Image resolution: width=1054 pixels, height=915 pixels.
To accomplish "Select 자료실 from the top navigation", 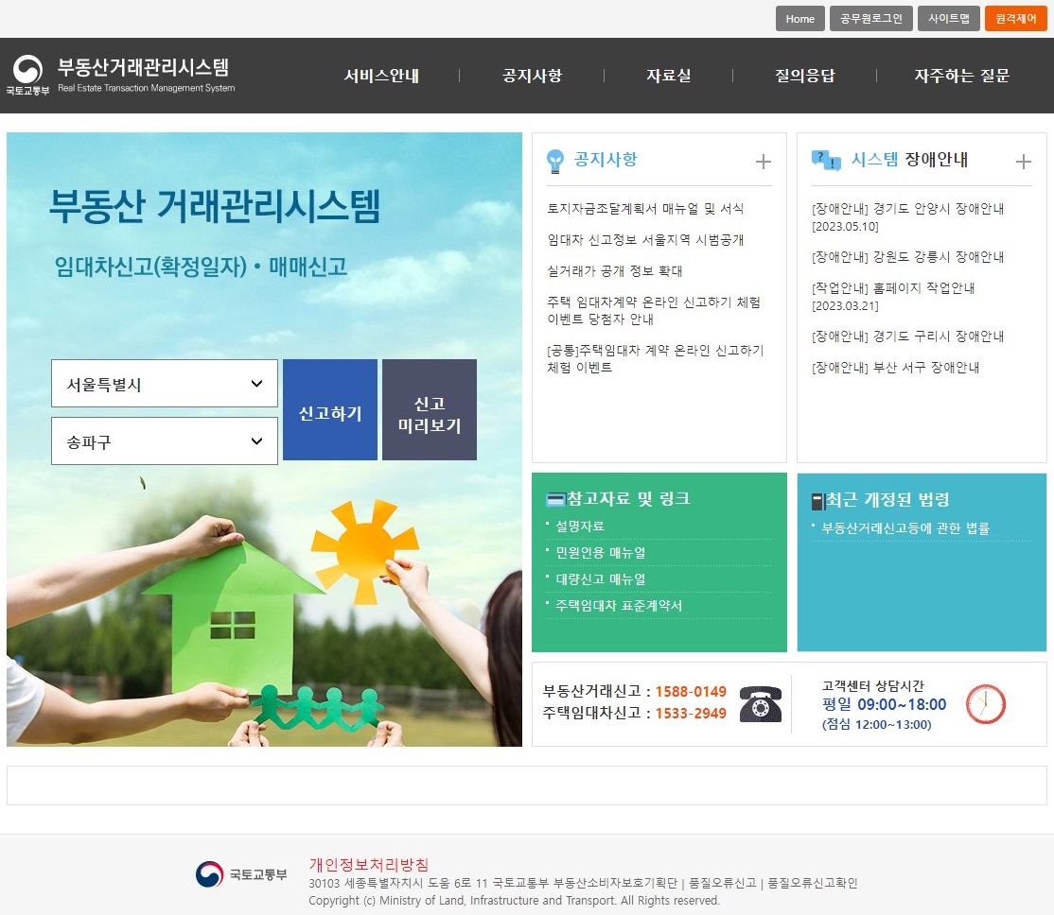I will point(667,76).
